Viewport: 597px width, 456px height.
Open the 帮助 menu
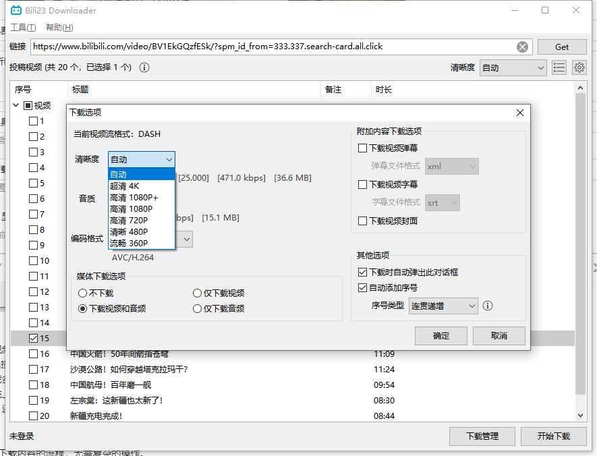pos(59,28)
